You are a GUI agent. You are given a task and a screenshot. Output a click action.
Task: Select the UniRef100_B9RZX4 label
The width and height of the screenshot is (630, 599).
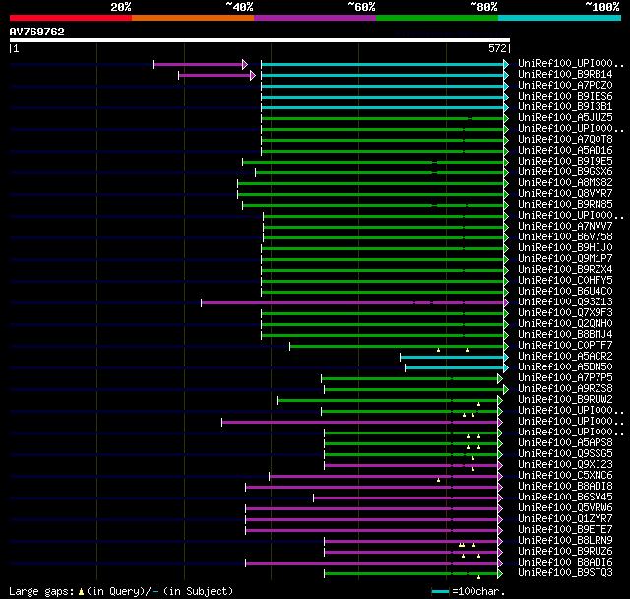pos(565,270)
